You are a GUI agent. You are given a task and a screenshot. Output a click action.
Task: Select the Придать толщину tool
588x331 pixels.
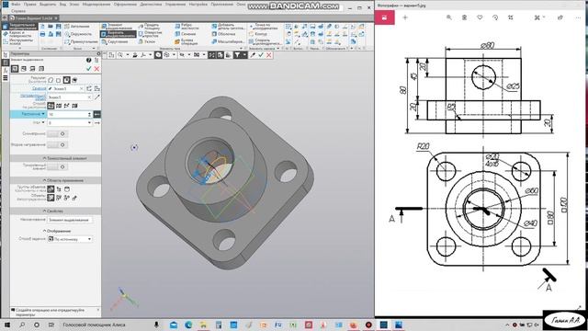(x=149, y=27)
